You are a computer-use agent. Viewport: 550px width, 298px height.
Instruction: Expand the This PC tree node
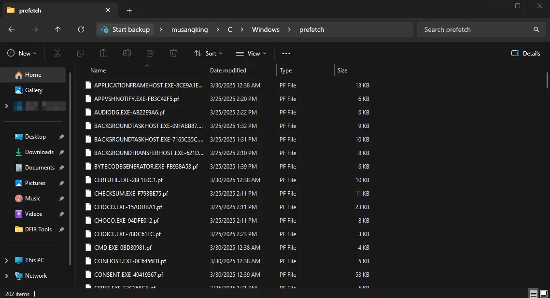pyautogui.click(x=6, y=260)
